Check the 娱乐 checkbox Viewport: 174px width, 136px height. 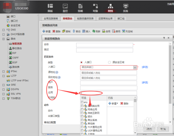point(82,116)
